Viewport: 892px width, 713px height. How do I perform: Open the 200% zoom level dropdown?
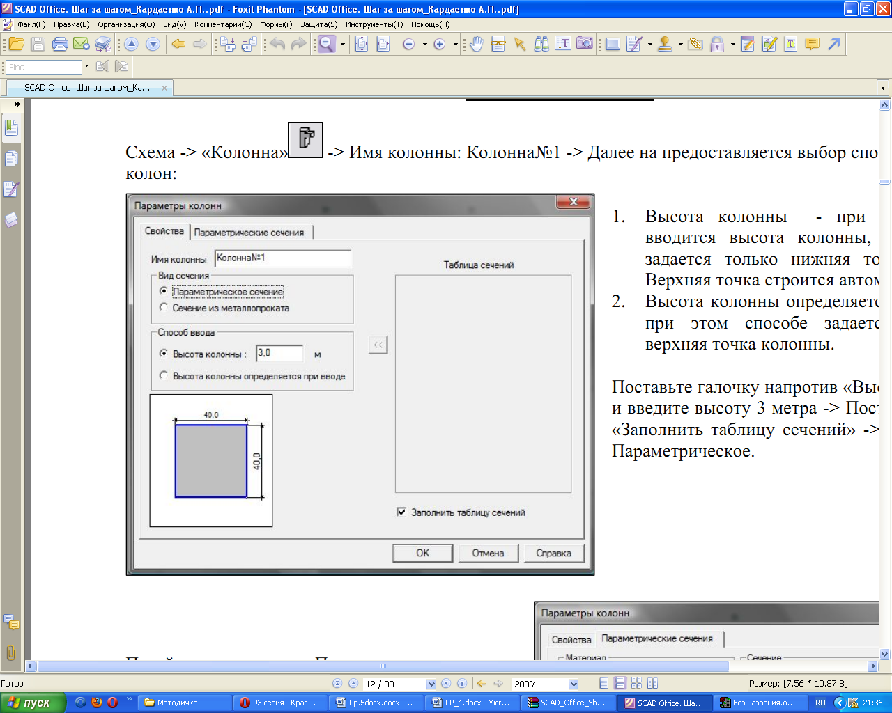574,684
